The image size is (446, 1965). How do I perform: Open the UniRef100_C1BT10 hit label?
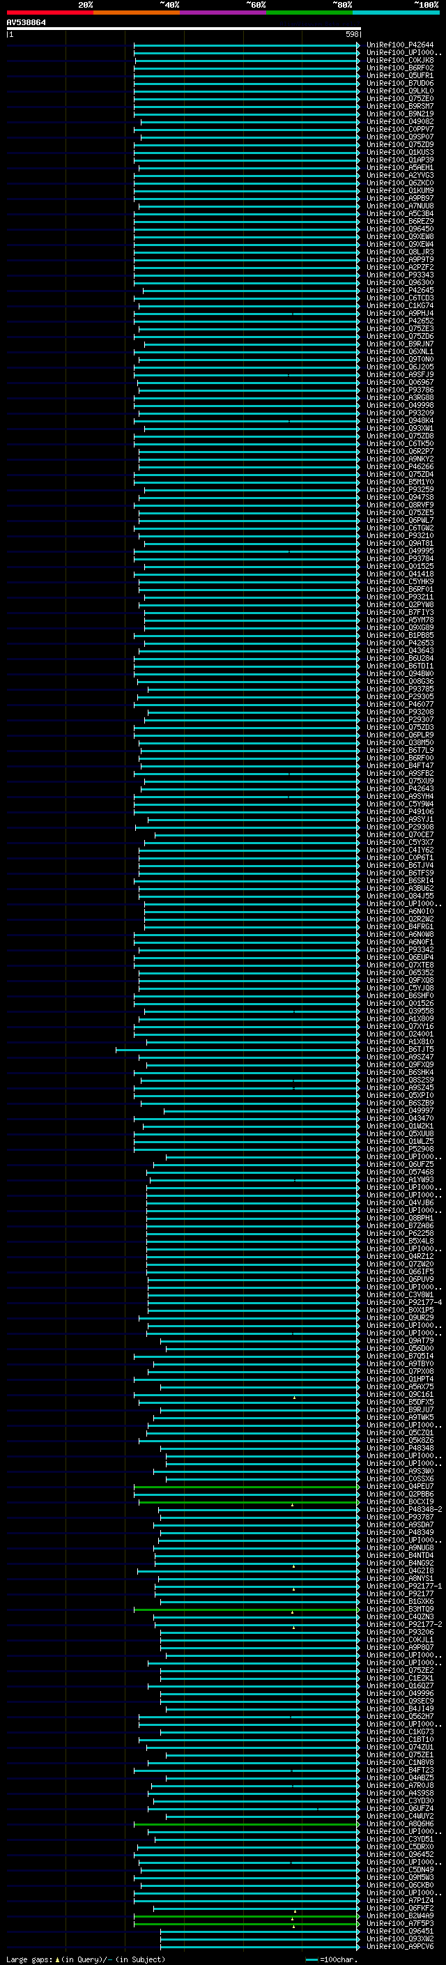[400, 1739]
